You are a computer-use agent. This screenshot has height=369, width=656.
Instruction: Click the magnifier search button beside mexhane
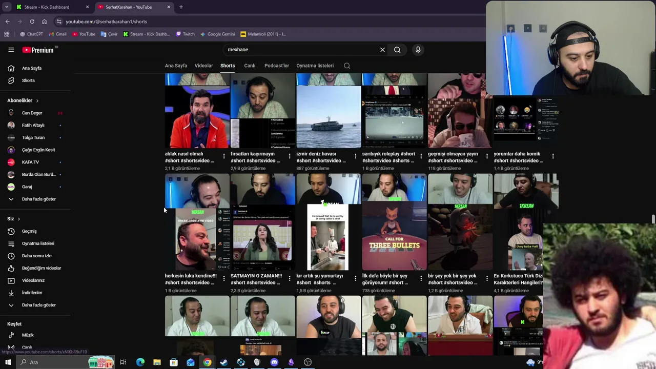[397, 50]
